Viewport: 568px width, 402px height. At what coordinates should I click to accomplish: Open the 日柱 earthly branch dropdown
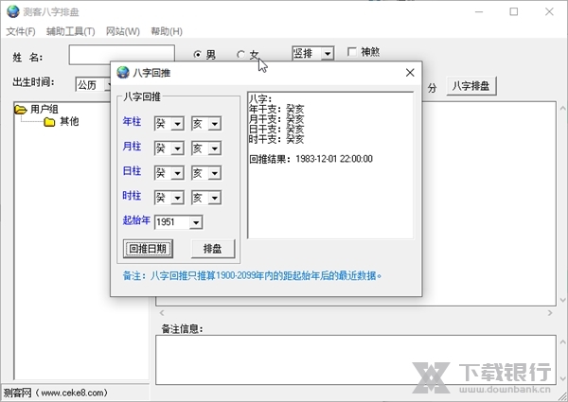pyautogui.click(x=215, y=173)
